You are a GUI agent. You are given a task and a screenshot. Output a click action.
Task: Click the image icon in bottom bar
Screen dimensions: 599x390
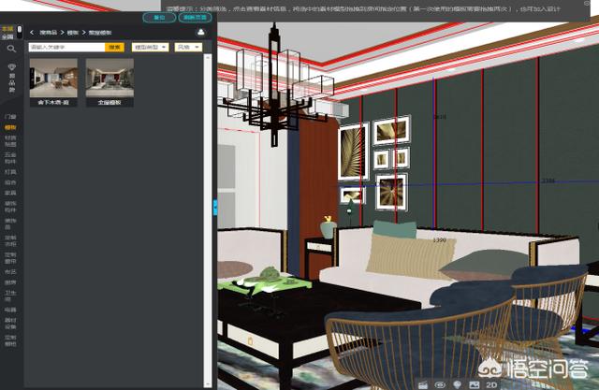472,383
